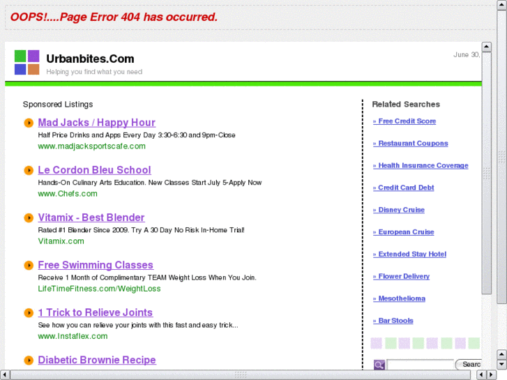
Task: Click the orange arrow beside Le Cordon Bleu School
Action: (x=29, y=170)
